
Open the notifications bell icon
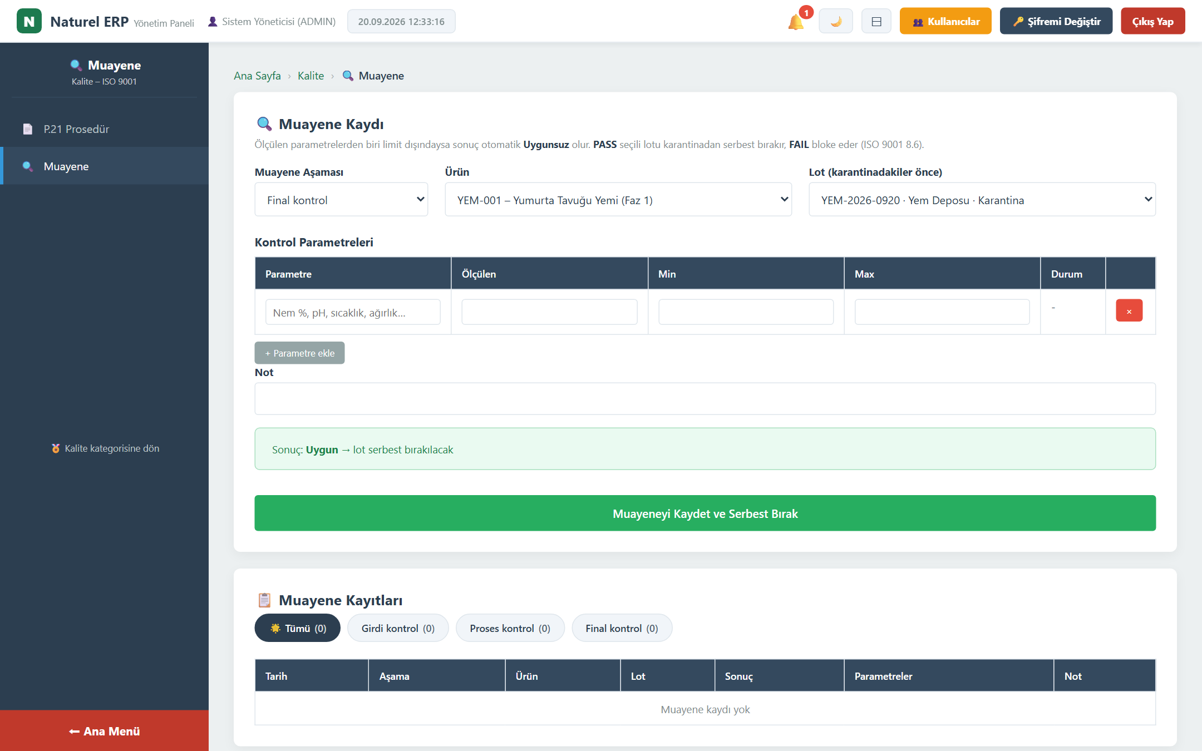(x=796, y=22)
